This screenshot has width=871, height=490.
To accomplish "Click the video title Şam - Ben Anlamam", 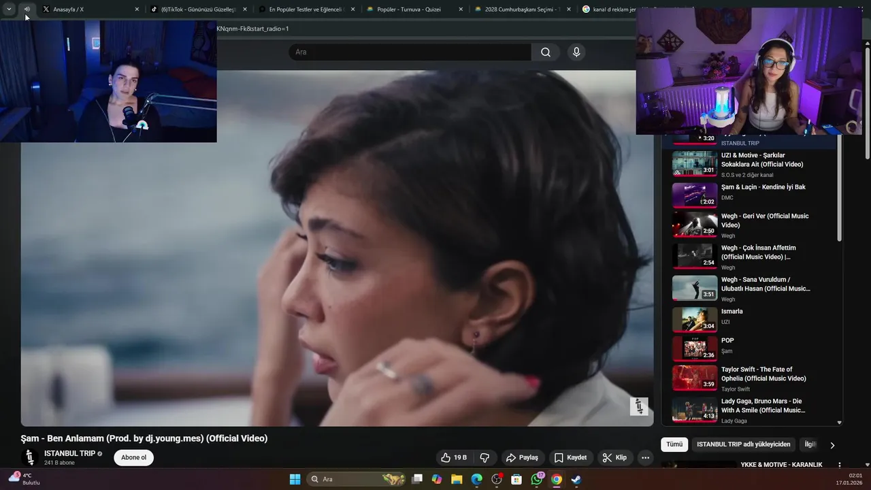I will (x=144, y=438).
